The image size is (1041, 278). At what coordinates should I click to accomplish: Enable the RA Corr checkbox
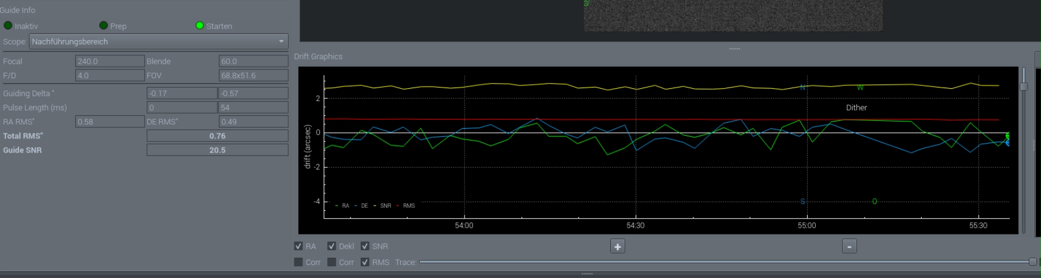(x=298, y=262)
